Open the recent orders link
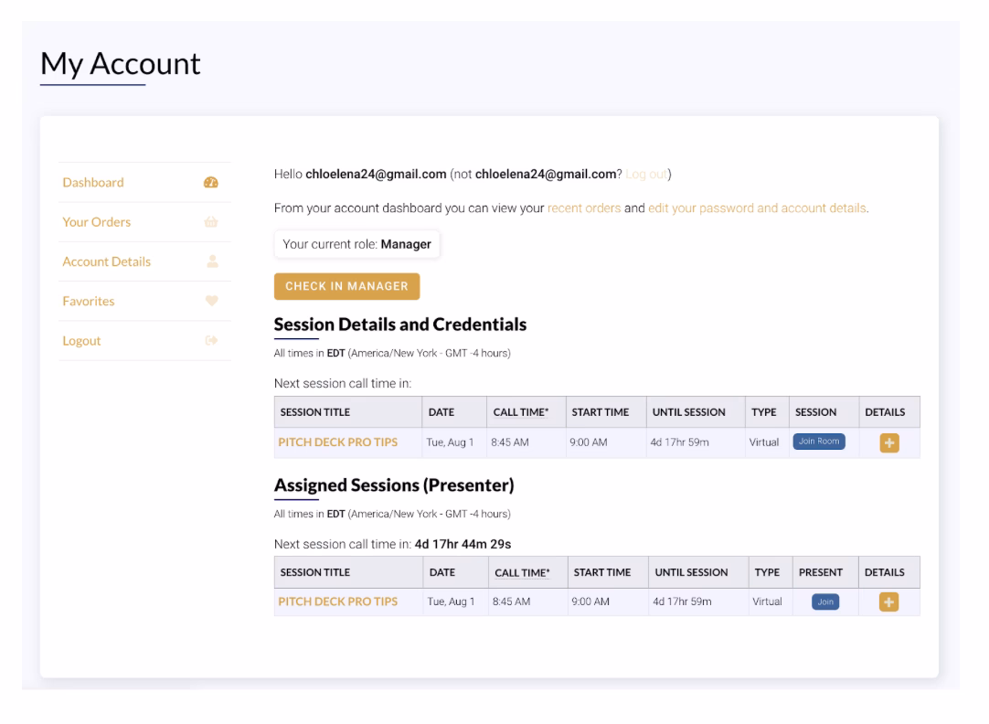989x724 pixels. point(583,208)
